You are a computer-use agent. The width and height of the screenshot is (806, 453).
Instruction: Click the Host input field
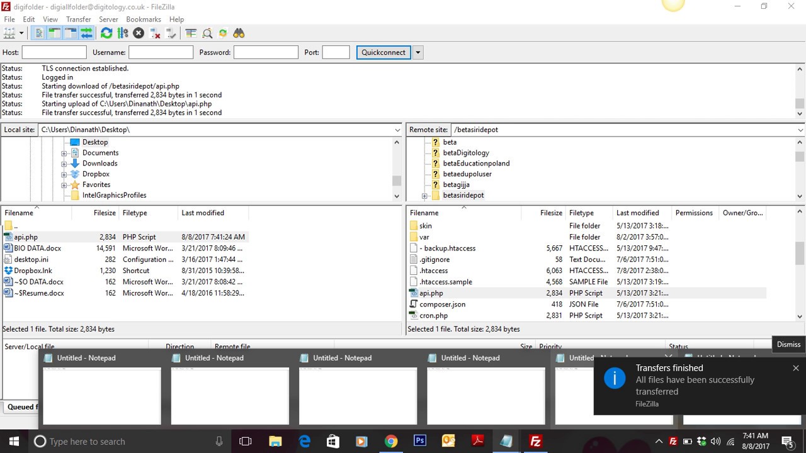(54, 52)
